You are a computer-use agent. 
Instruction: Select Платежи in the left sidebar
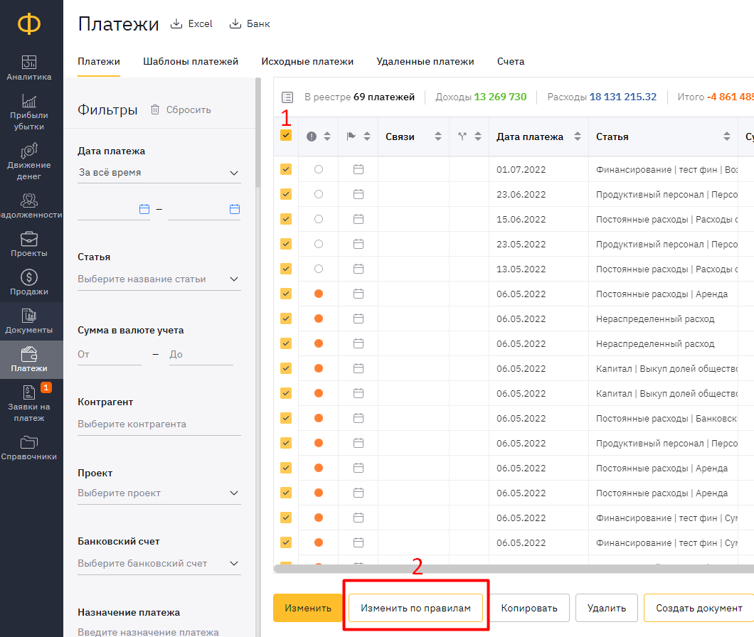(x=29, y=360)
